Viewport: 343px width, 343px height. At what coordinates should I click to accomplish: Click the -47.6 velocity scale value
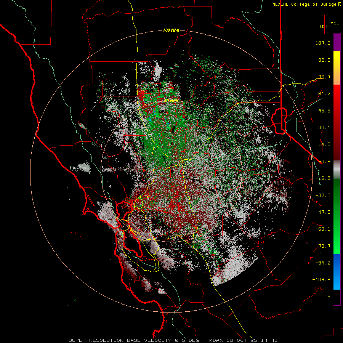pos(323,212)
